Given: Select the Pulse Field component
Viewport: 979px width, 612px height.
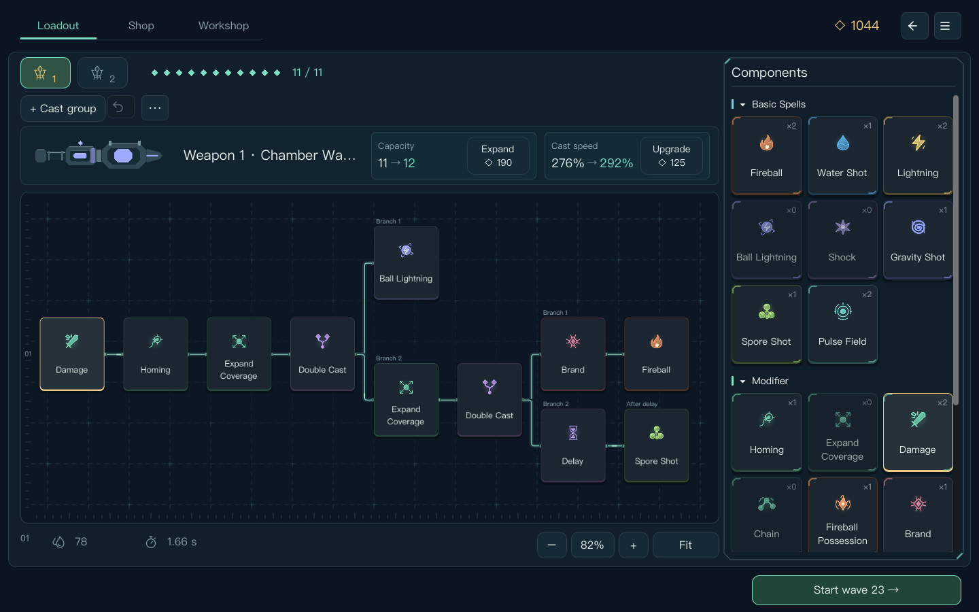Looking at the screenshot, I should [842, 324].
